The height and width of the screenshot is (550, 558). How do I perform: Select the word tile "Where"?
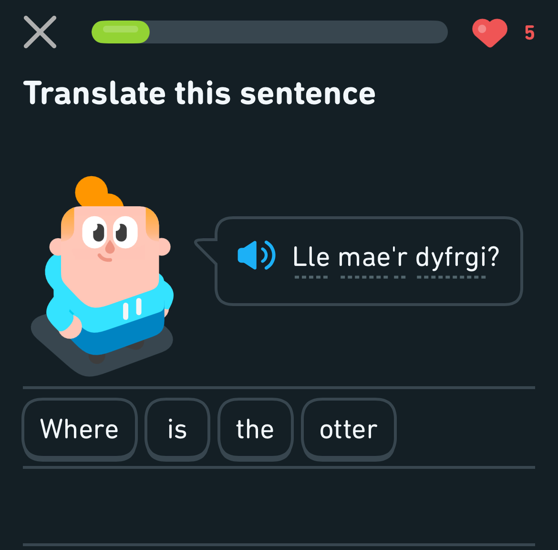point(79,429)
